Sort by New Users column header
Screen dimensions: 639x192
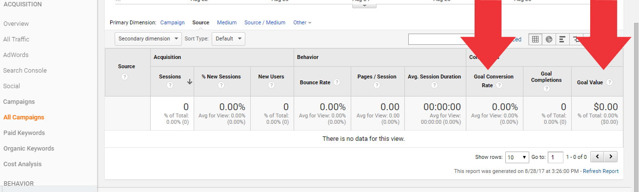pos(271,77)
